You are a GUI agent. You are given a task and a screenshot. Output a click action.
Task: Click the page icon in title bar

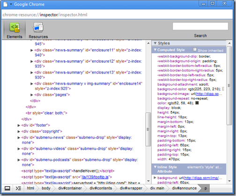[6, 4]
